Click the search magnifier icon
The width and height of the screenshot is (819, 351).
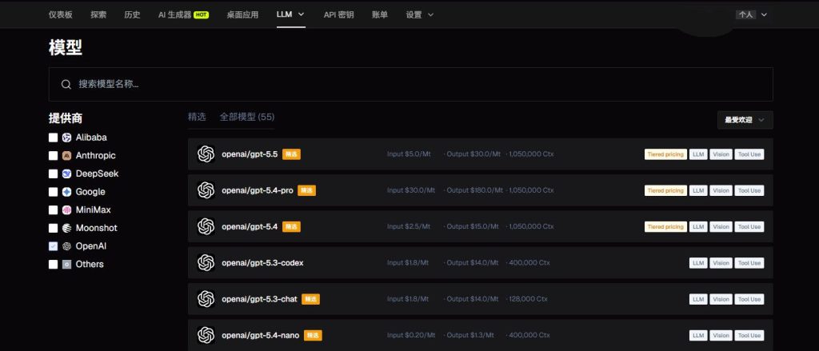[66, 84]
